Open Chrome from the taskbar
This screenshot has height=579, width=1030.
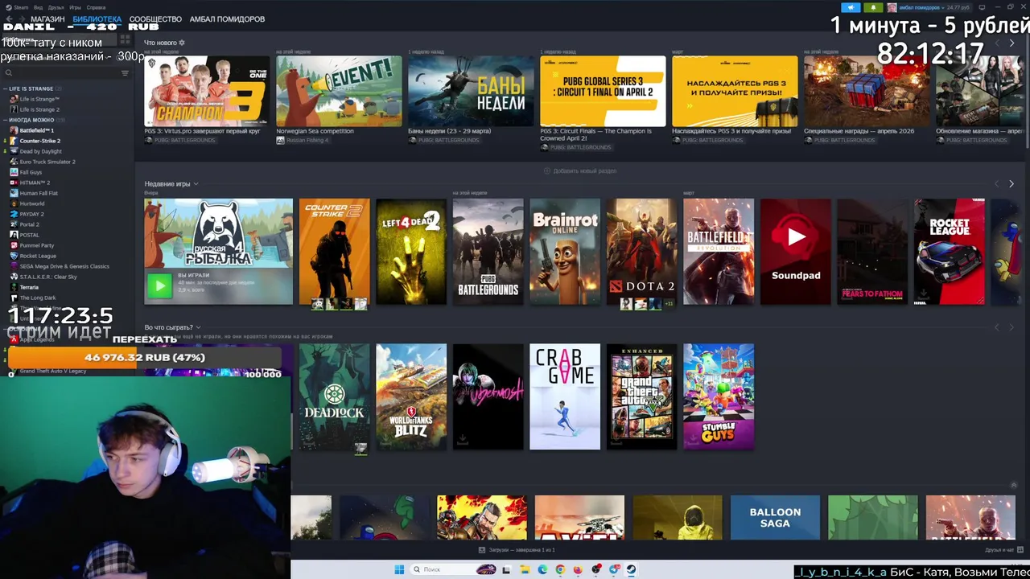(x=560, y=569)
